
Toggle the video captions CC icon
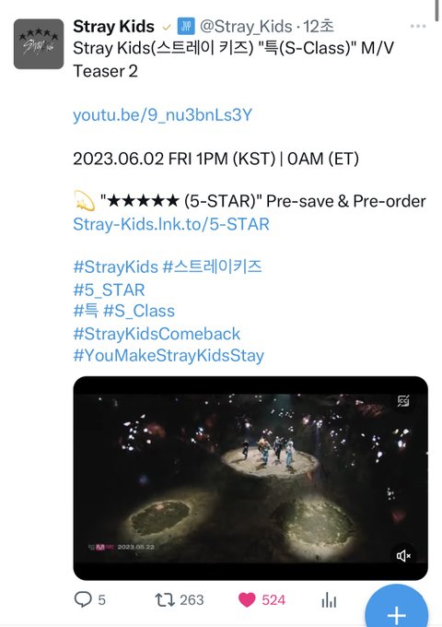tap(403, 401)
